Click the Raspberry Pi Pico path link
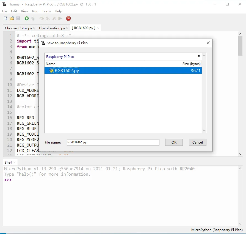This screenshot has height=234, width=246. tap(60, 57)
